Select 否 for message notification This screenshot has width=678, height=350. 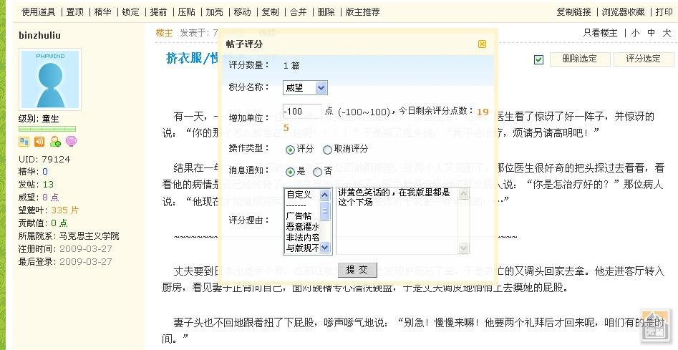(x=317, y=172)
